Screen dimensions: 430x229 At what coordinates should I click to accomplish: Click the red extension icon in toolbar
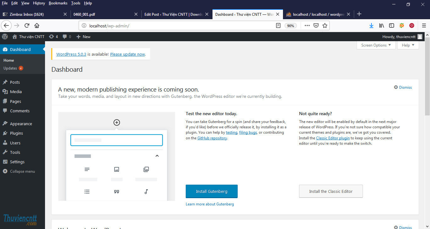412,25
